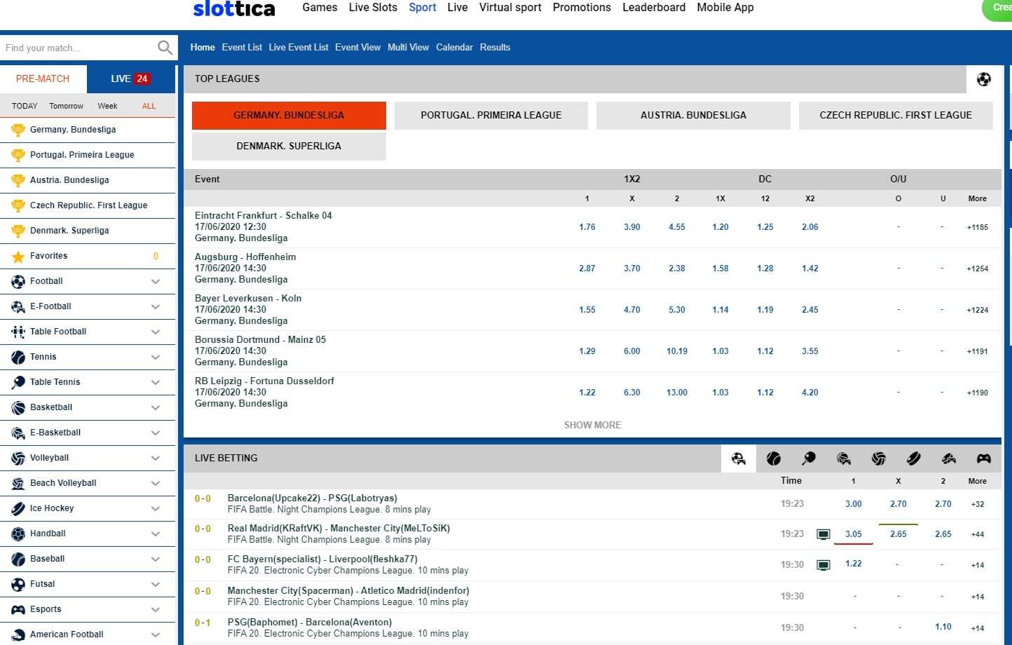The width and height of the screenshot is (1012, 645).
Task: Click SHOW MORE under Bundesliga events
Action: [593, 425]
